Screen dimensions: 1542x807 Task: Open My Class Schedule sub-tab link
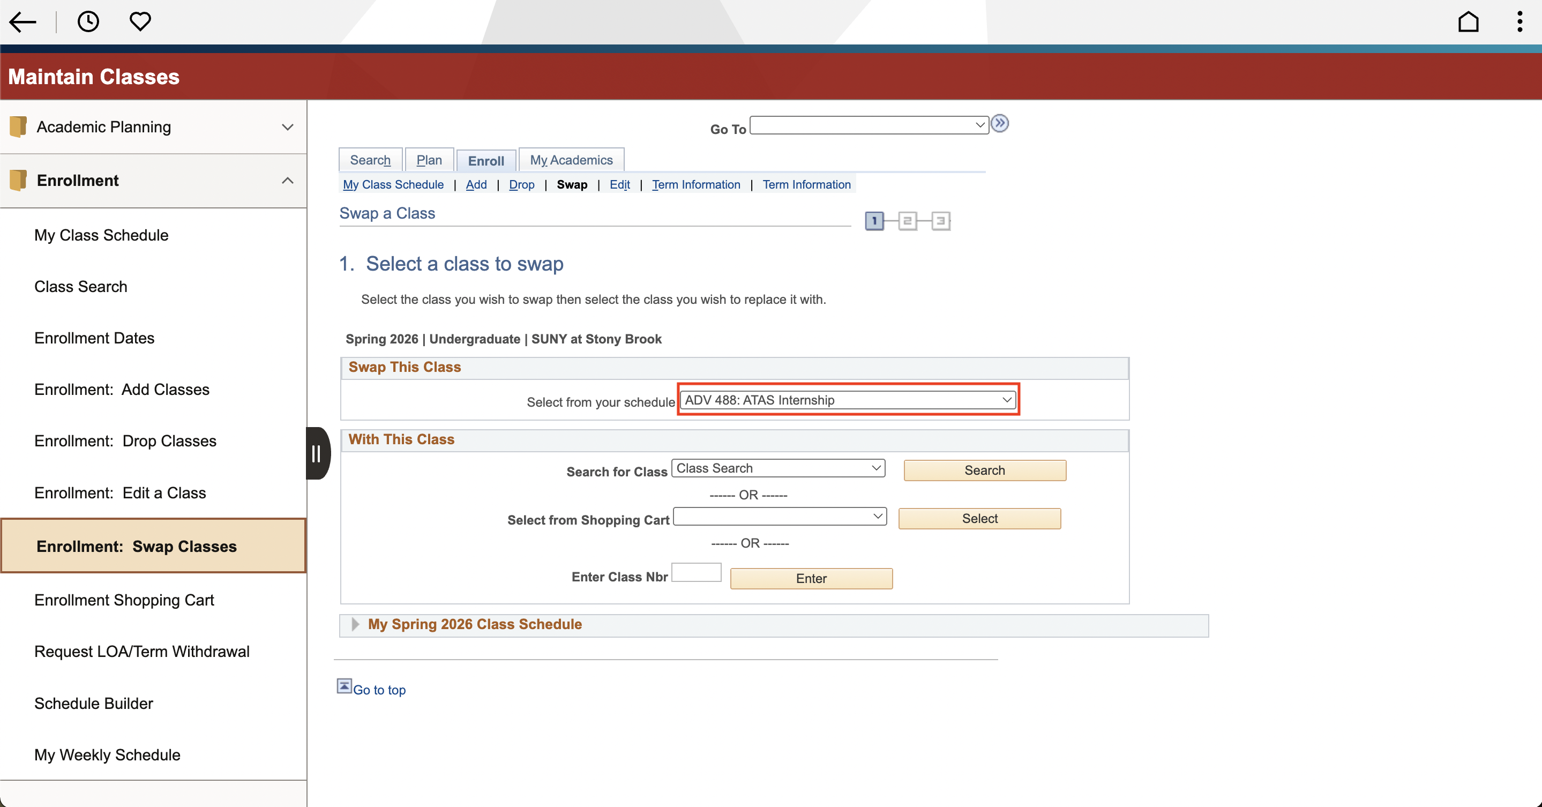393,184
